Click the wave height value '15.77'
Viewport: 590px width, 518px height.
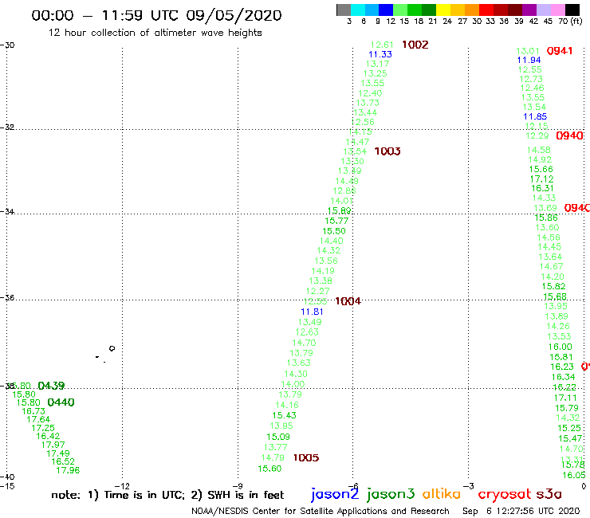pyautogui.click(x=336, y=221)
